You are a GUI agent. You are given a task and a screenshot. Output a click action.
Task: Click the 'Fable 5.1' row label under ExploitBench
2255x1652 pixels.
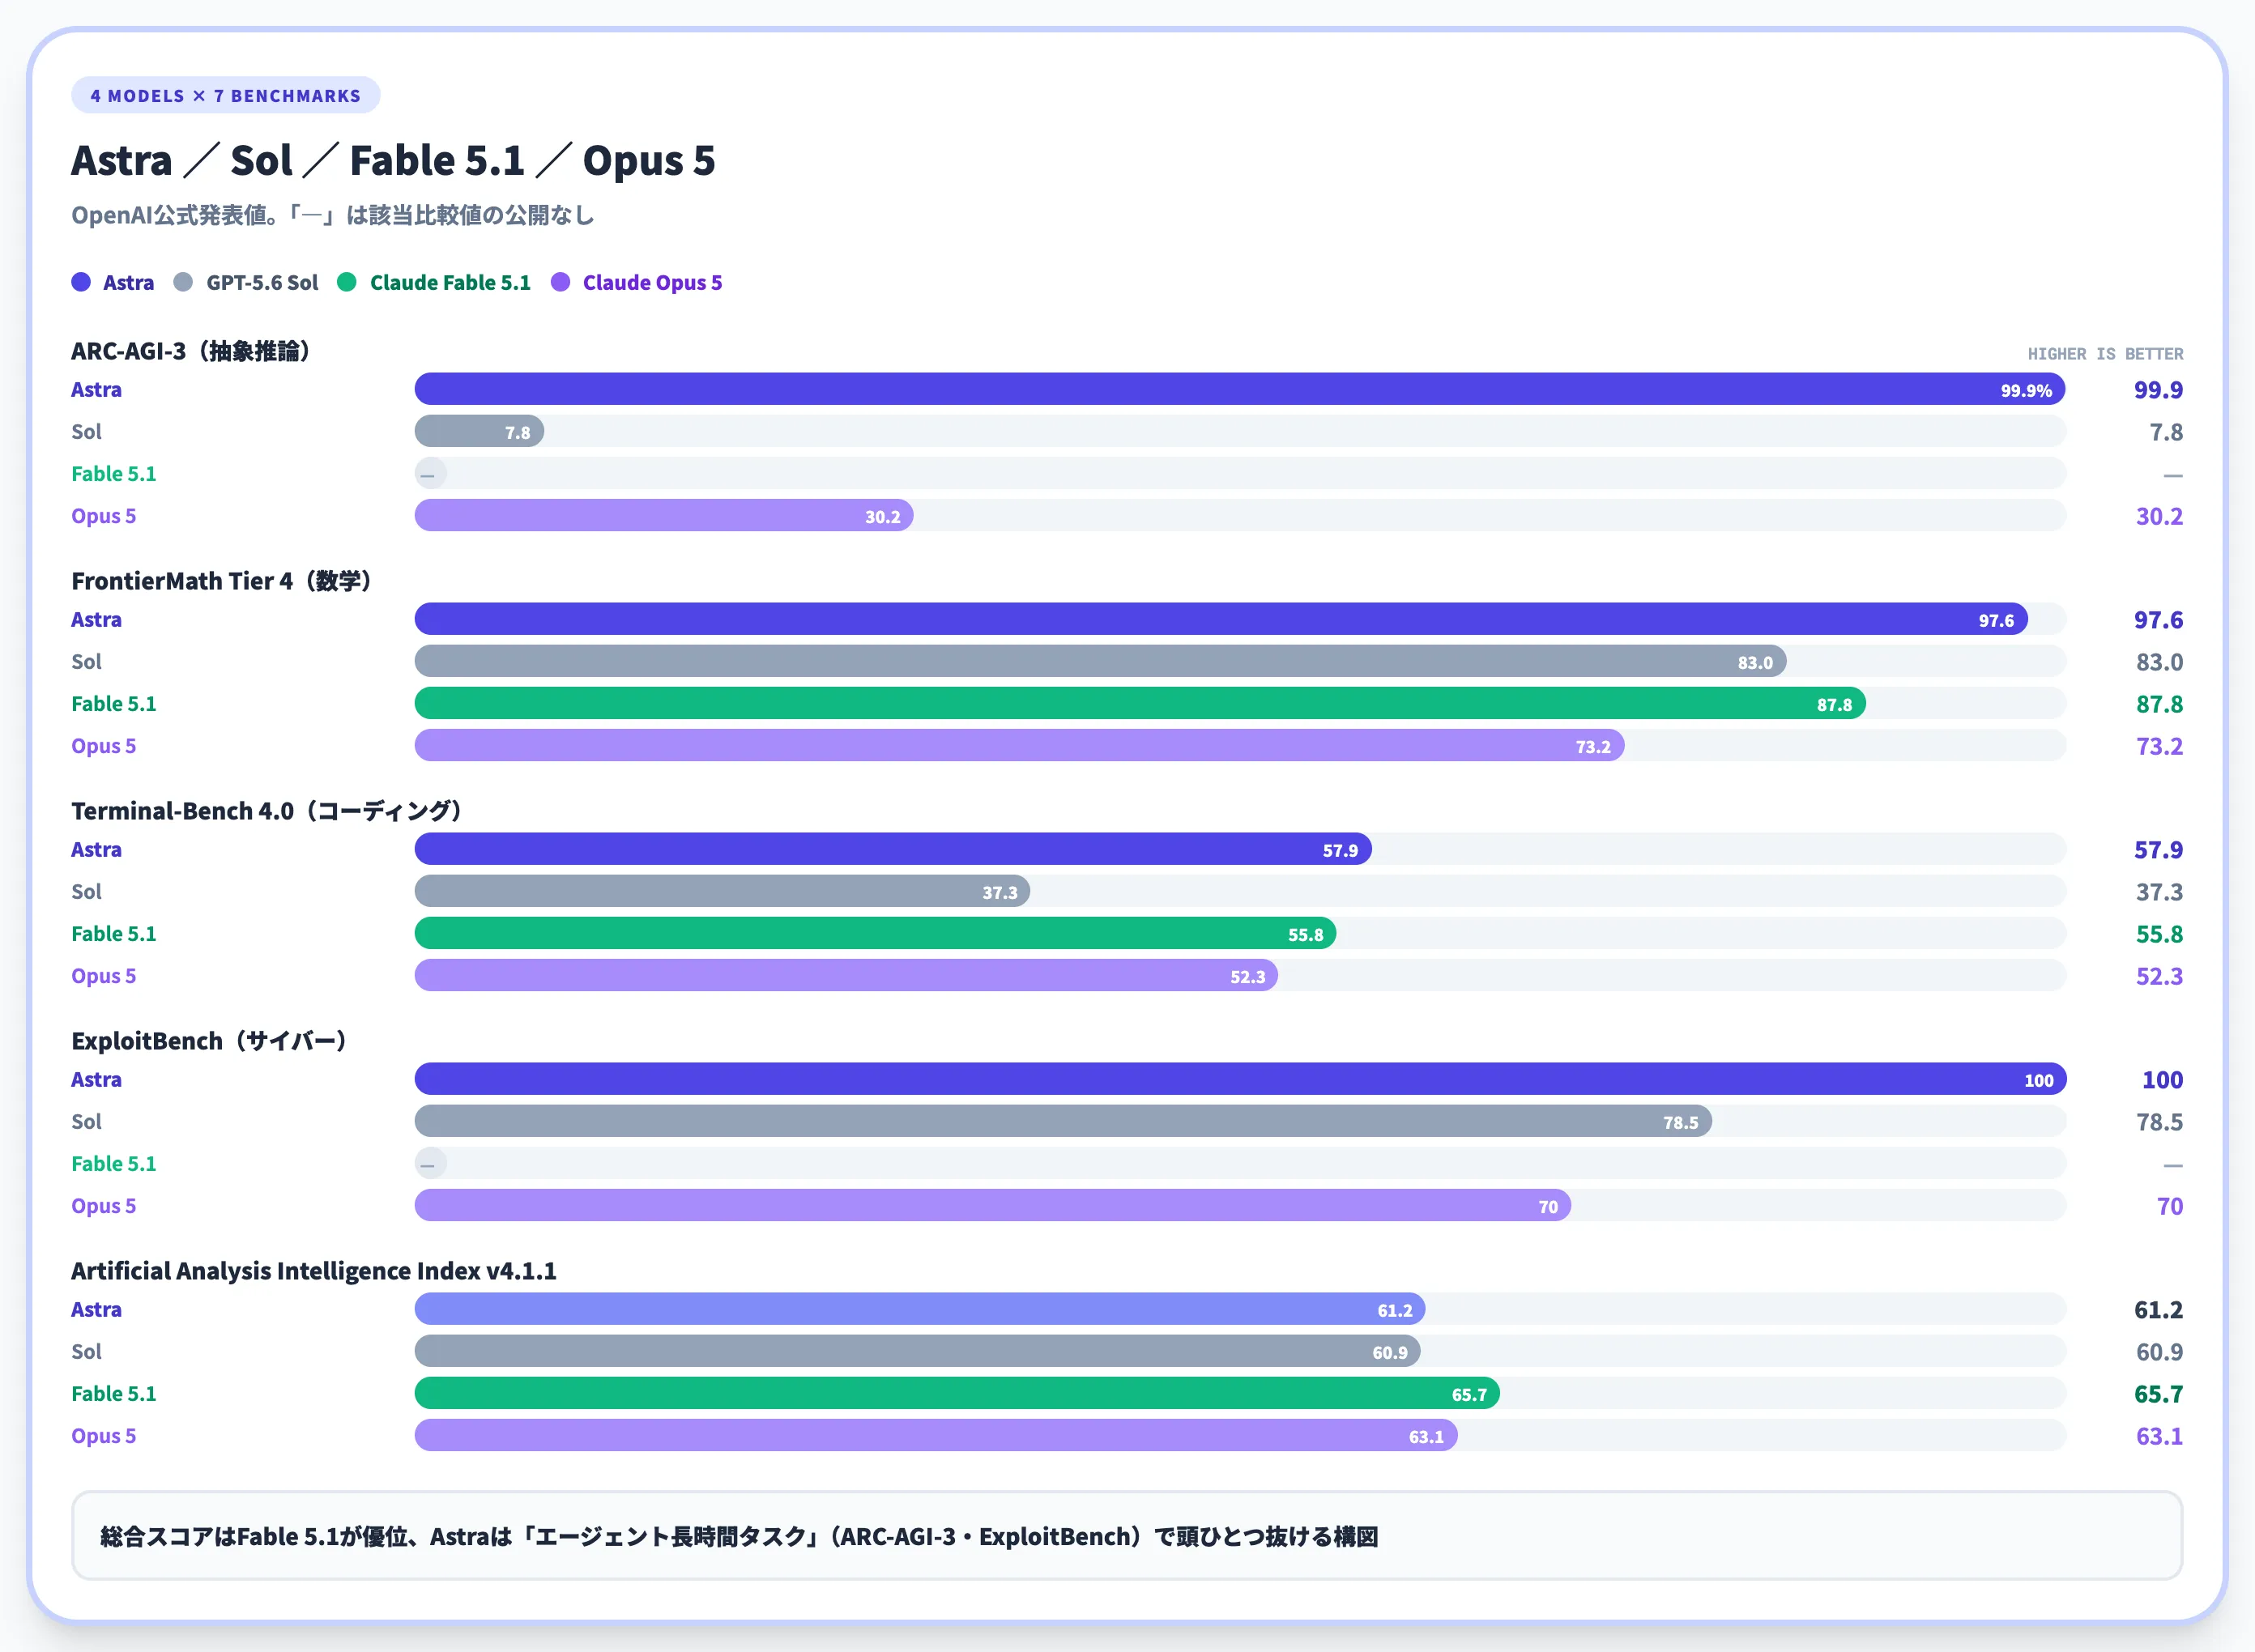pos(114,1164)
